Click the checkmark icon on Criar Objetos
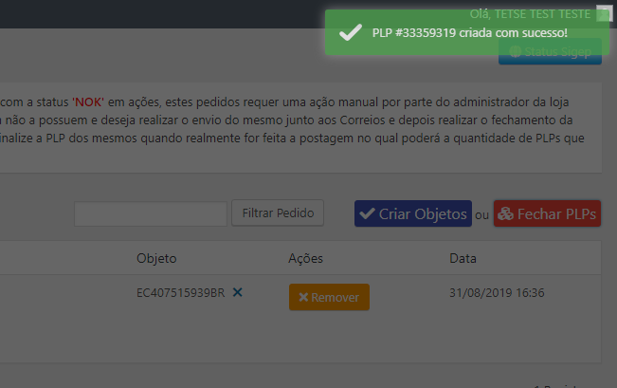This screenshot has height=388, width=617. pos(368,213)
